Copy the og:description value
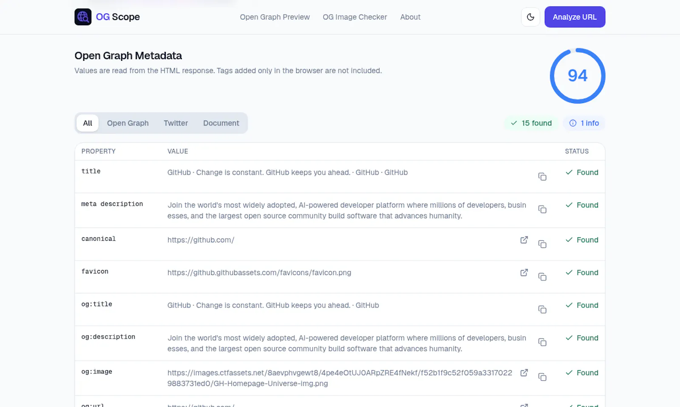This screenshot has height=407, width=680. click(542, 342)
